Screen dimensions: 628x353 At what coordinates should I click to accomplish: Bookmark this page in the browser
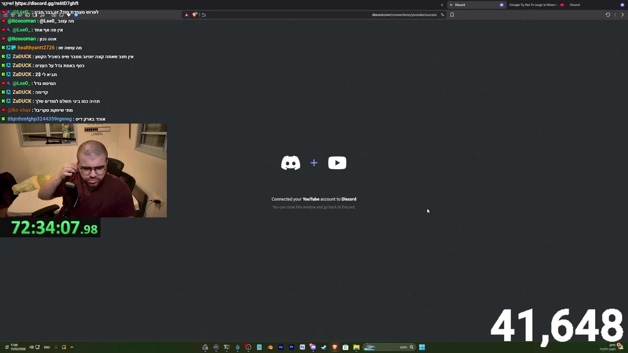point(452,15)
